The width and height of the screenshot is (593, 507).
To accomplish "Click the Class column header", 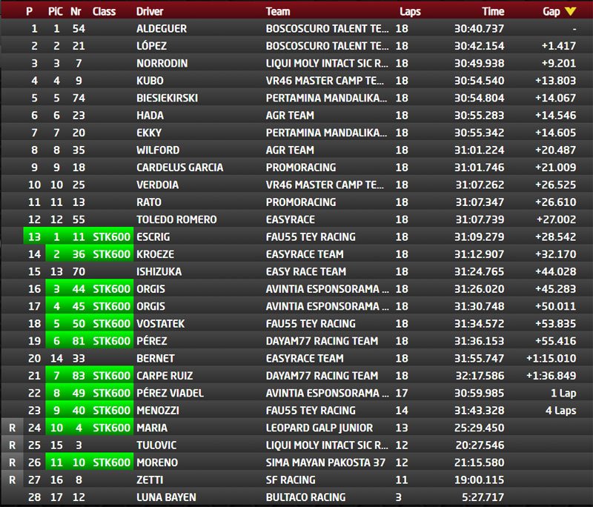I will pos(104,12).
